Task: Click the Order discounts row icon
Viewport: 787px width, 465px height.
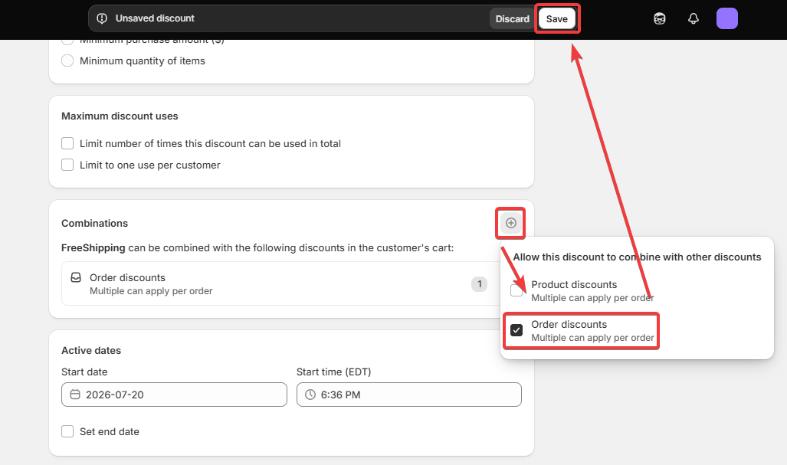Action: tap(76, 277)
